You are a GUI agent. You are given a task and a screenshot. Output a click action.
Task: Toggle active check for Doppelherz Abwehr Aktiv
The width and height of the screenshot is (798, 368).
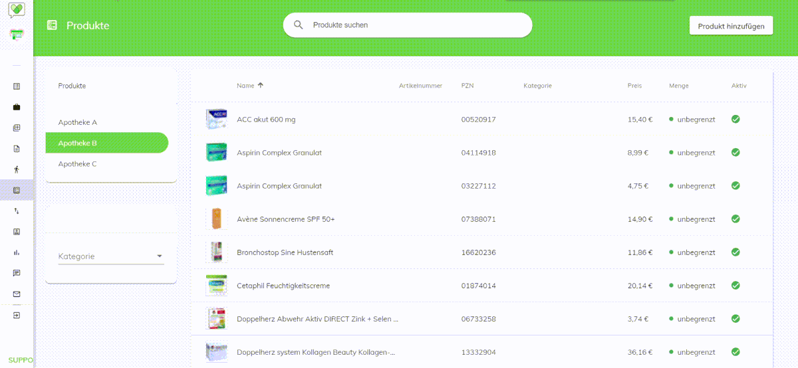735,318
